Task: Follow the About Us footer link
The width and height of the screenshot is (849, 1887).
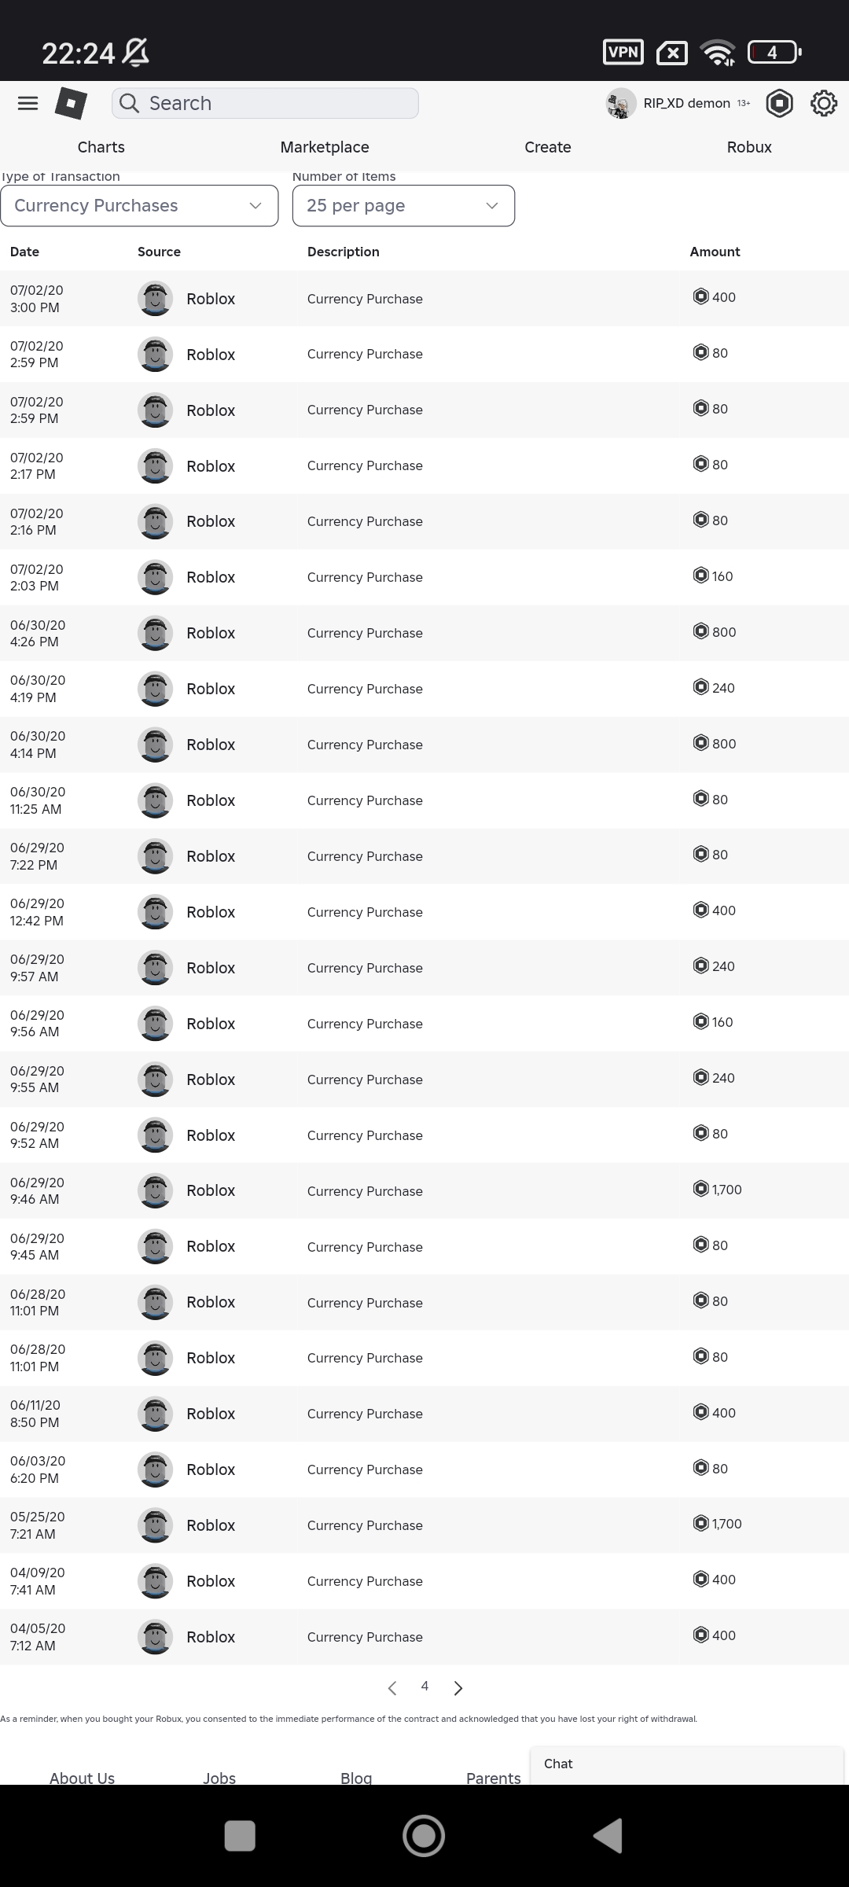Action: tap(82, 1777)
